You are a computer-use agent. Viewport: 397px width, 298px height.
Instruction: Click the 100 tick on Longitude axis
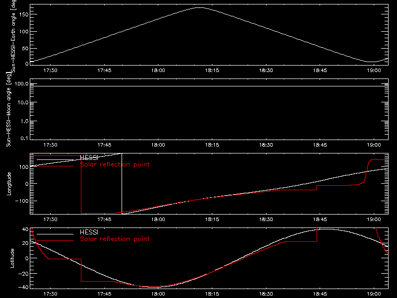pyautogui.click(x=24, y=167)
